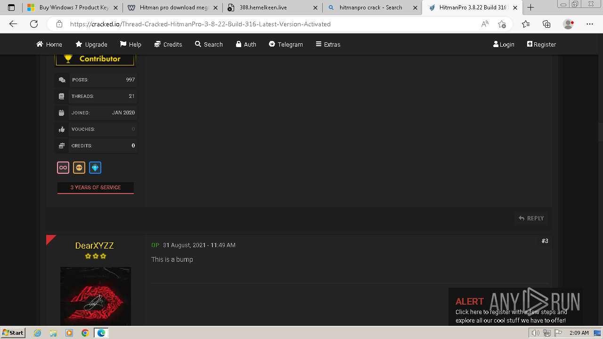Open the collections icon
603x339 pixels.
[x=546, y=24]
